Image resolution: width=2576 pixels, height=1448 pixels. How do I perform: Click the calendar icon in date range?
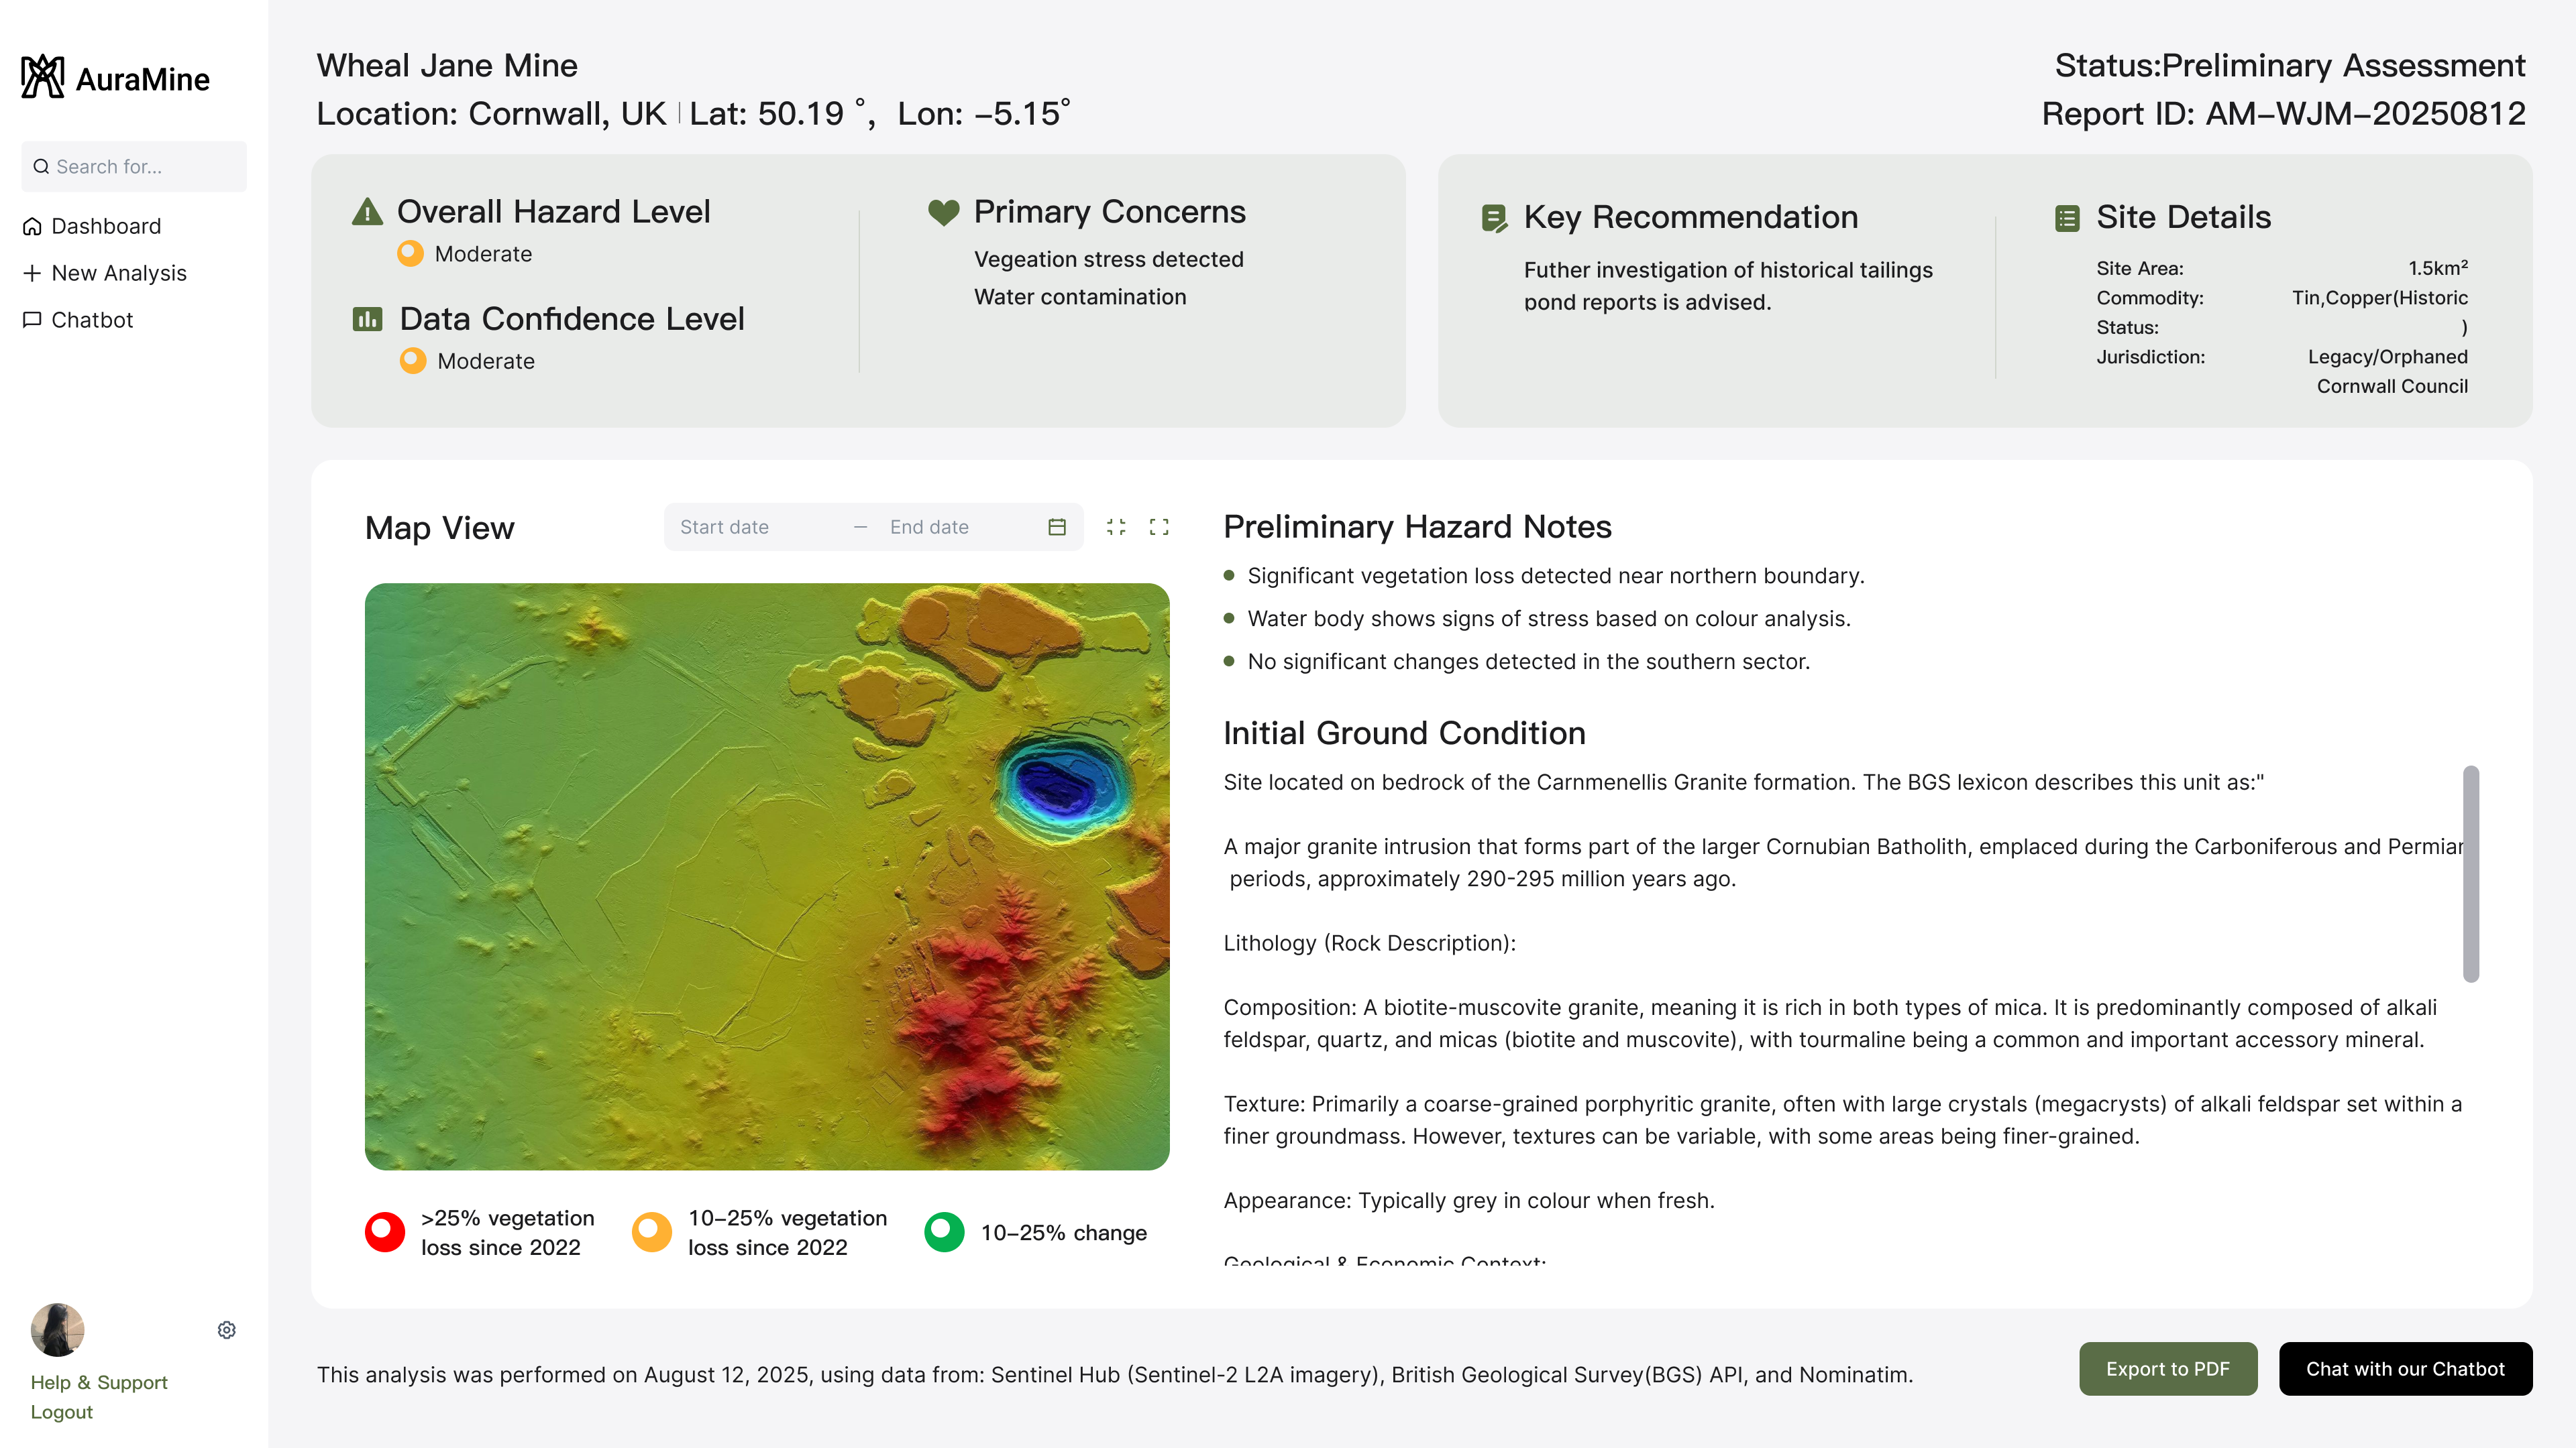pyautogui.click(x=1057, y=527)
